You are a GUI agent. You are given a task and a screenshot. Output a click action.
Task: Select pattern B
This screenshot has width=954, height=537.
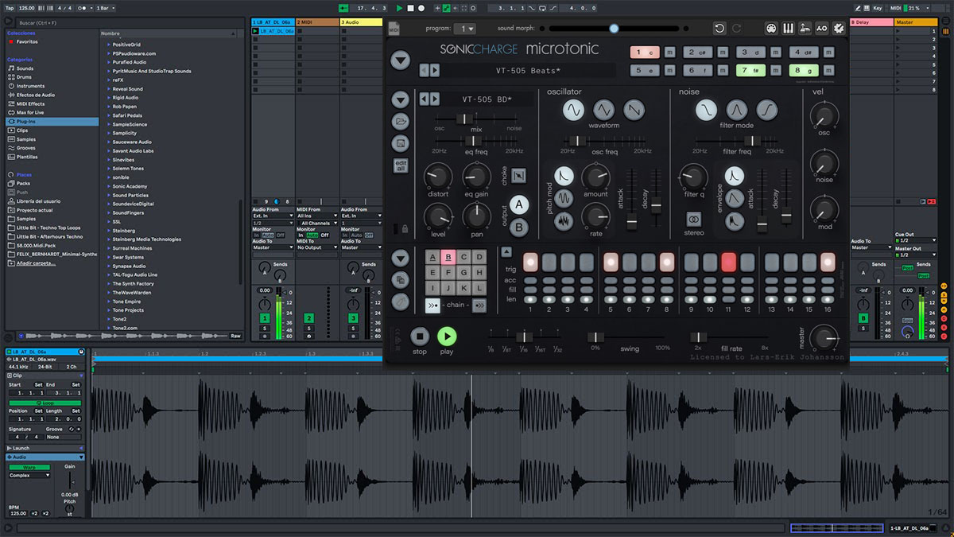448,257
